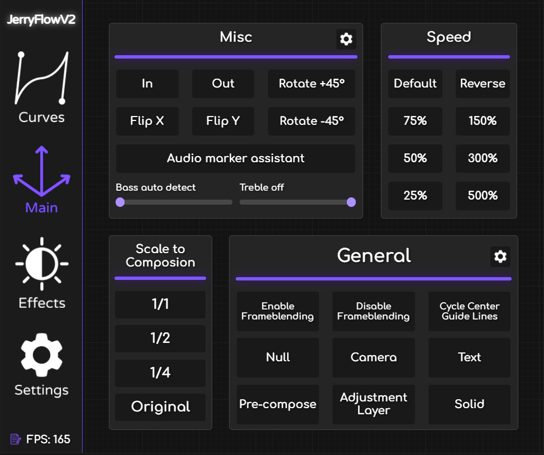Click the Treble slider handle
Viewport: 544px width, 455px height.
351,202
